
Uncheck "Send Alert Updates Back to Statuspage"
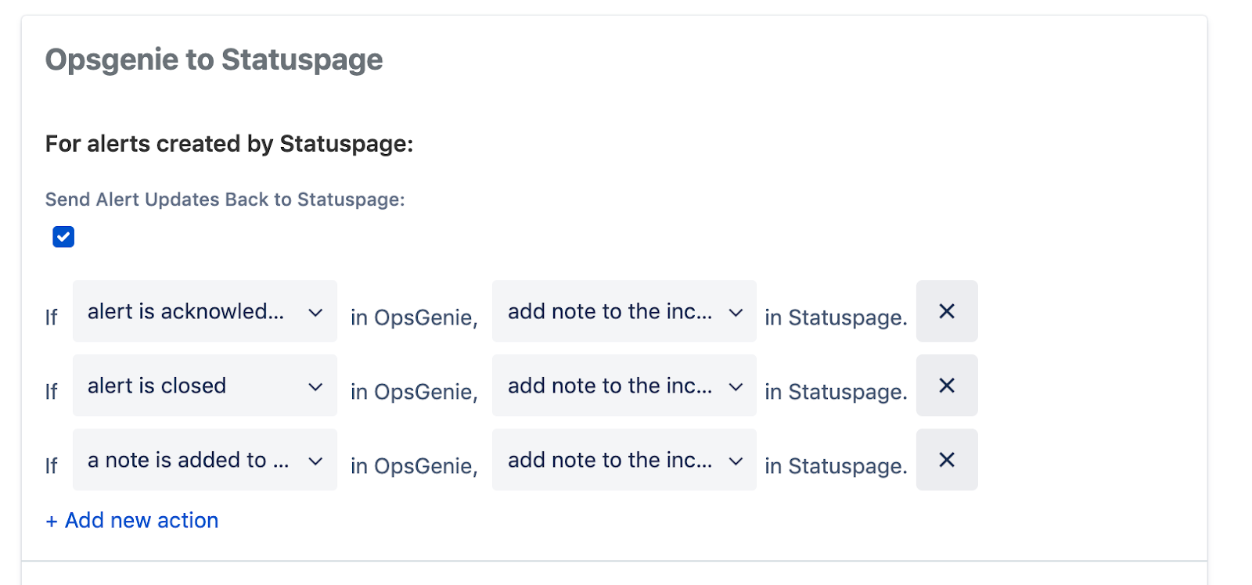pos(63,236)
